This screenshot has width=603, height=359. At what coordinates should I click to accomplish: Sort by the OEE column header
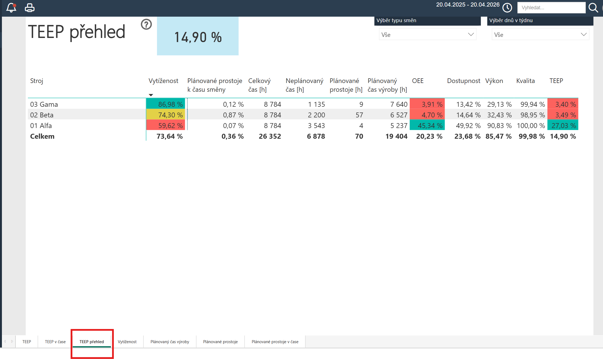[x=418, y=81]
